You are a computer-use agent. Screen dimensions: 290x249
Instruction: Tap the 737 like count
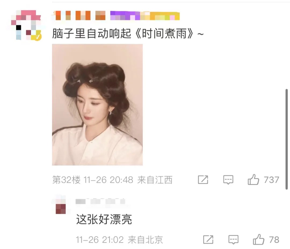tap(271, 180)
